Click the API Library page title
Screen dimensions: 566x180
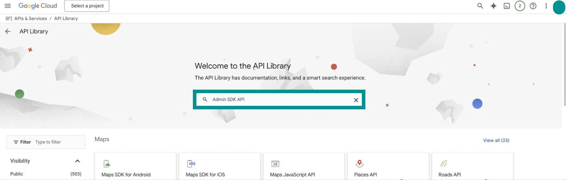click(x=34, y=31)
